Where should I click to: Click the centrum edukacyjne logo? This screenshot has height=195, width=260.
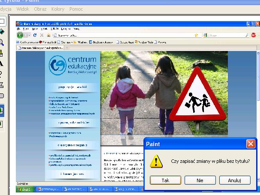click(x=73, y=65)
